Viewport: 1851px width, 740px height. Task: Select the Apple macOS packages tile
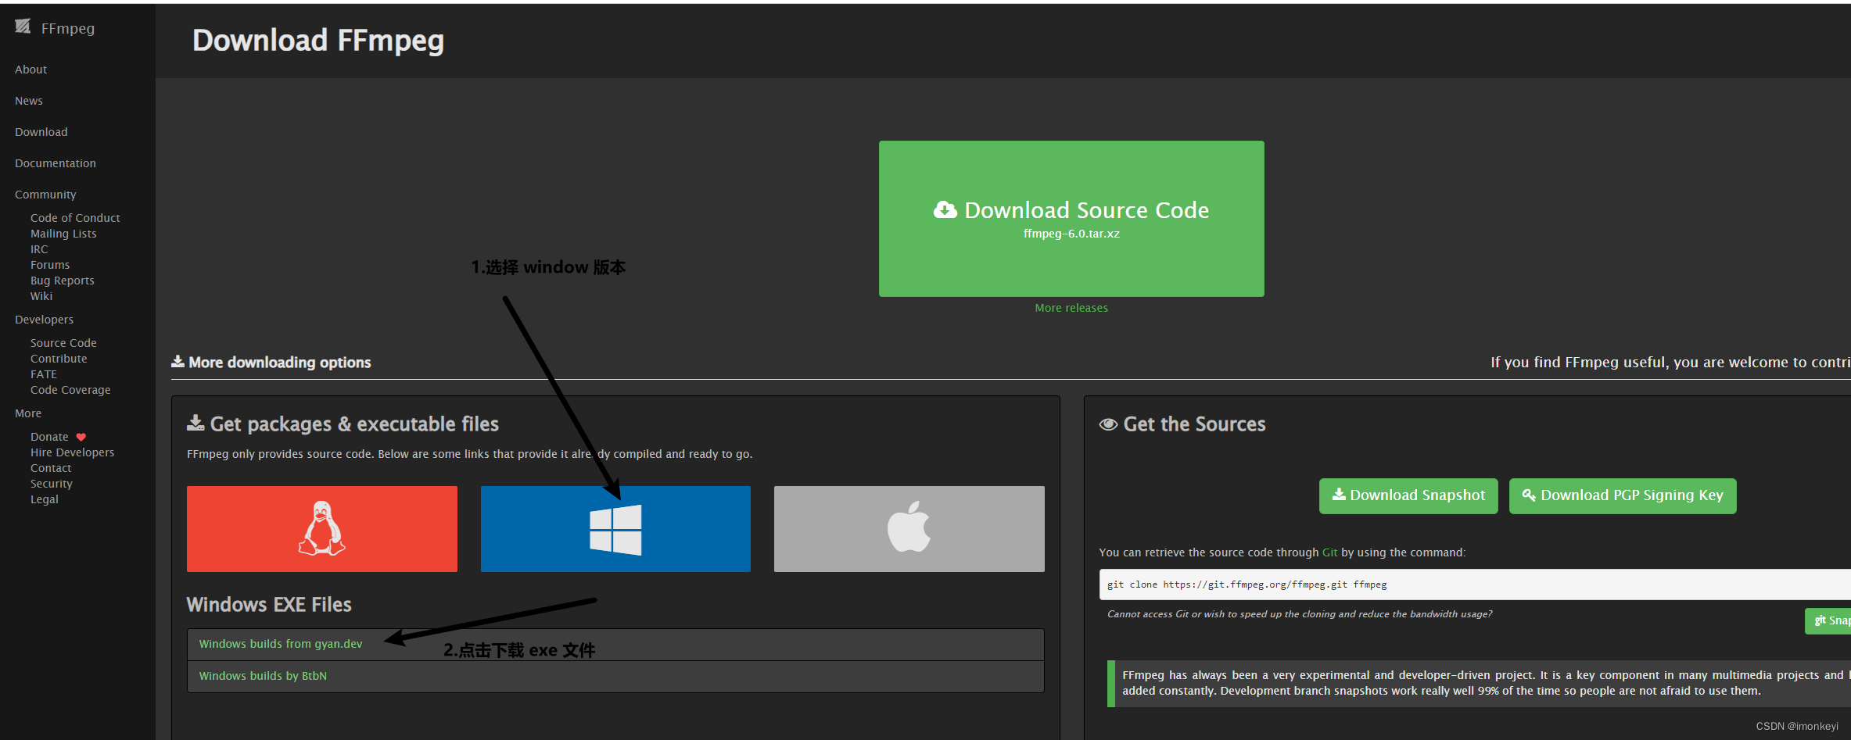pos(909,529)
